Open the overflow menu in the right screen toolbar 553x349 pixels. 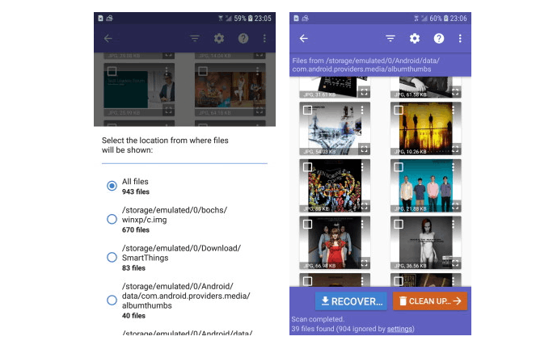point(460,39)
